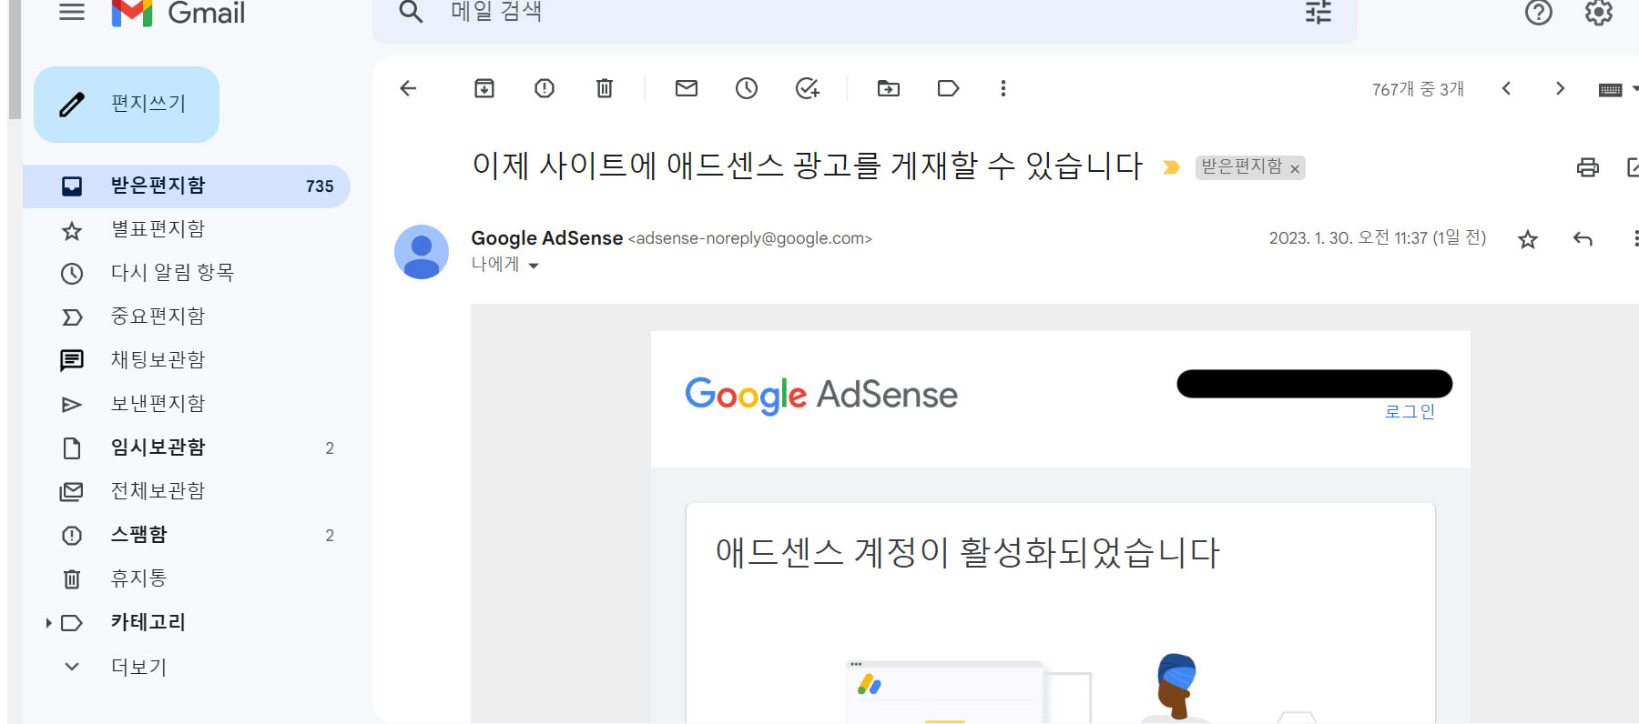Remove the 받은편지함 label chip

point(1295,169)
